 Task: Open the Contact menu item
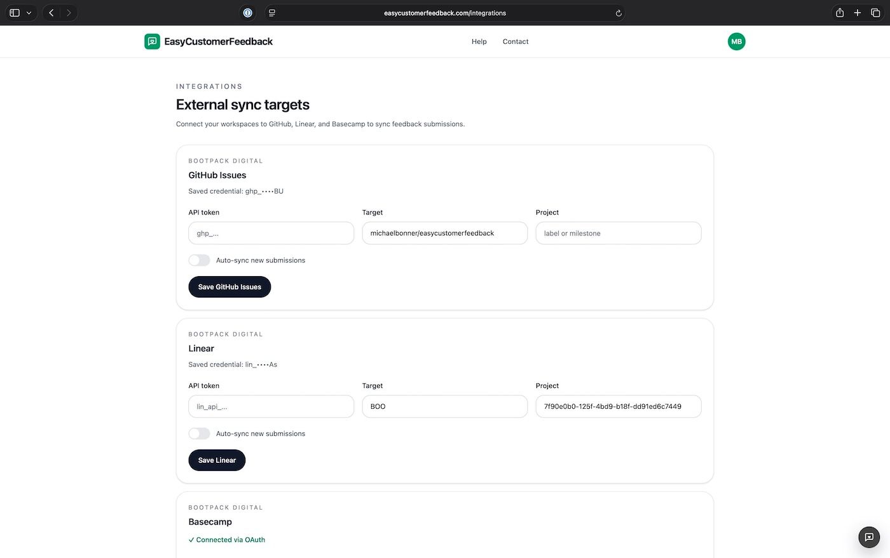coord(515,41)
